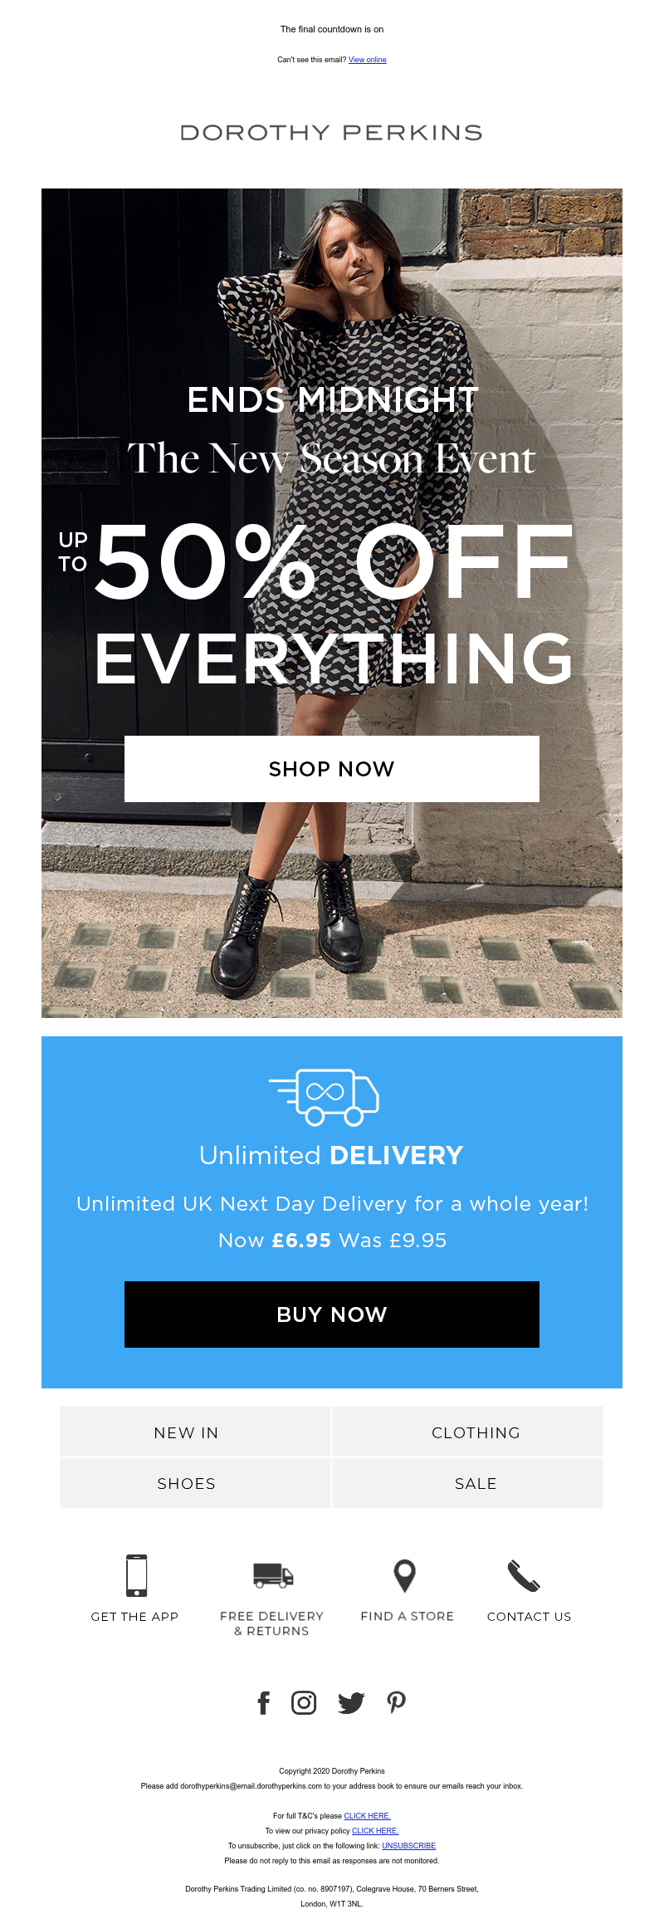The height and width of the screenshot is (1924, 664).
Task: Open the Instagram icon link
Action: tap(304, 1702)
